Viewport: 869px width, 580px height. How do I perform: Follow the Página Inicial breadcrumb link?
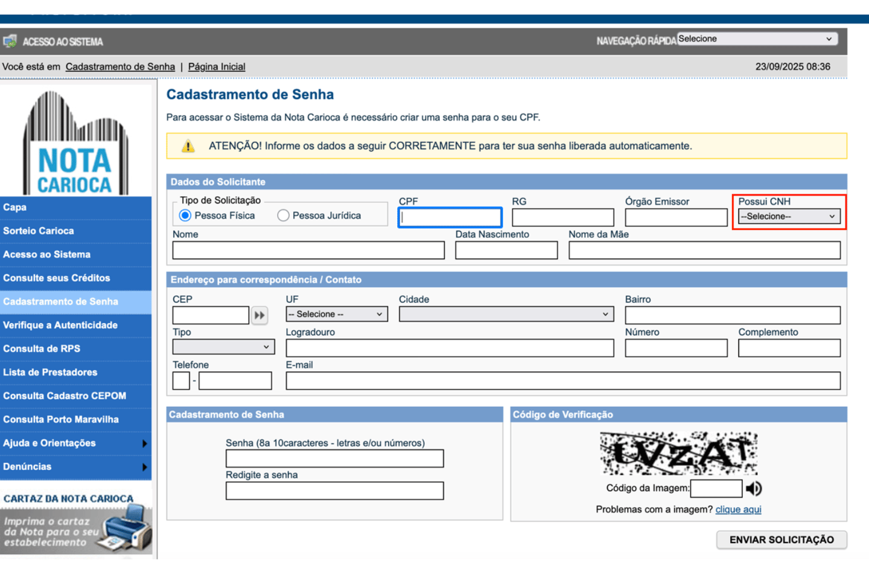[217, 67]
